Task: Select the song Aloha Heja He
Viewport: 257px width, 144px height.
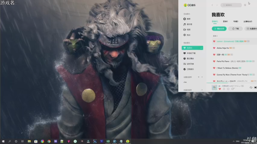Action: point(223,48)
